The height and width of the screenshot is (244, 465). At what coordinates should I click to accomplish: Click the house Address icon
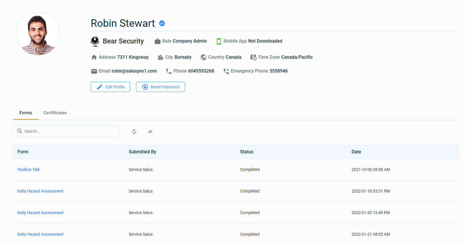pyautogui.click(x=94, y=57)
